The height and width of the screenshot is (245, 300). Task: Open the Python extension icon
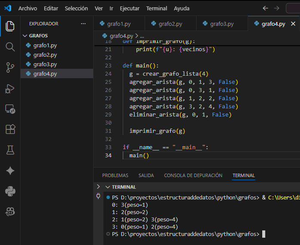10,191
